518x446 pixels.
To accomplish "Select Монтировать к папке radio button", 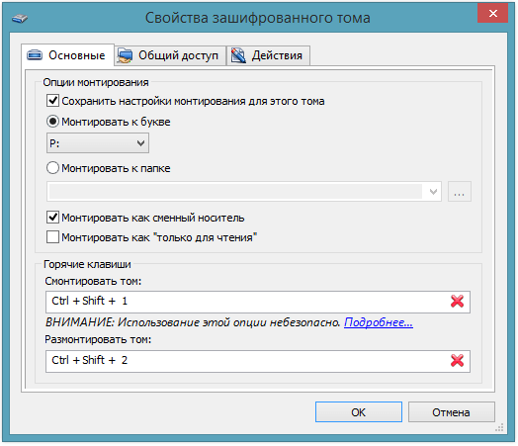I will click(x=52, y=168).
